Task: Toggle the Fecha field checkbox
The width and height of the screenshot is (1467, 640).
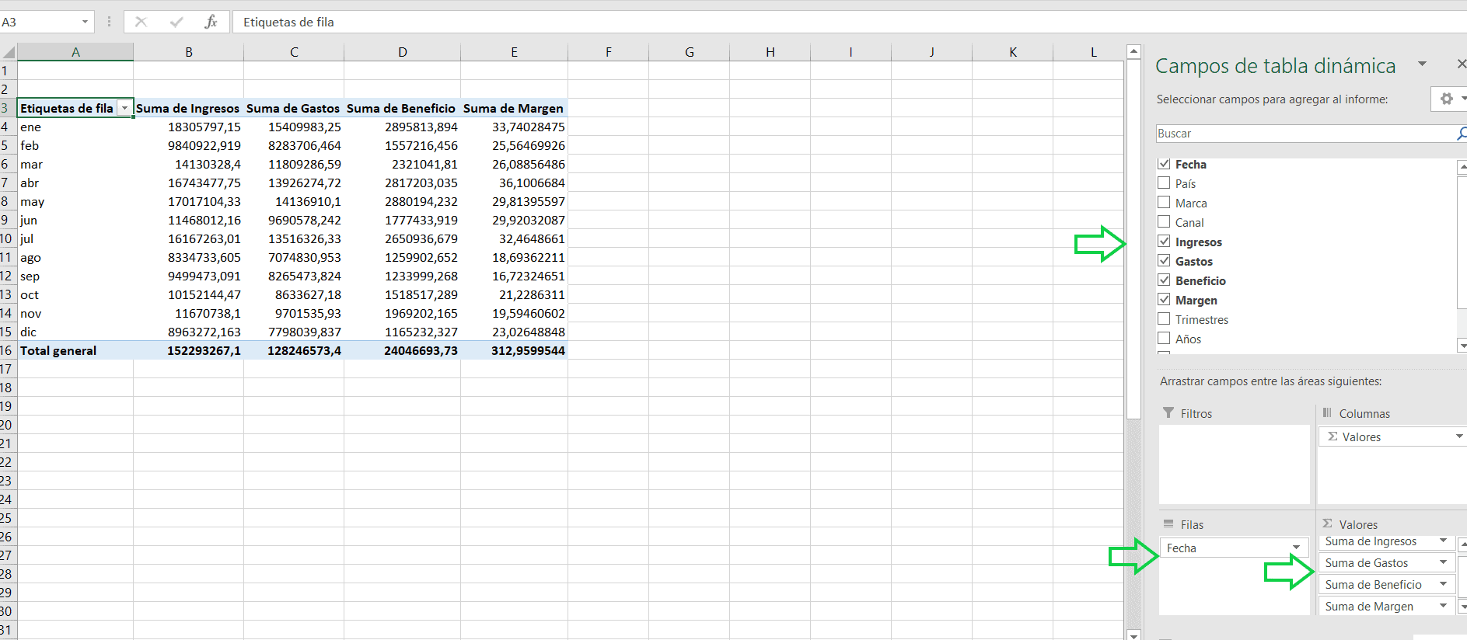Action: [x=1164, y=164]
